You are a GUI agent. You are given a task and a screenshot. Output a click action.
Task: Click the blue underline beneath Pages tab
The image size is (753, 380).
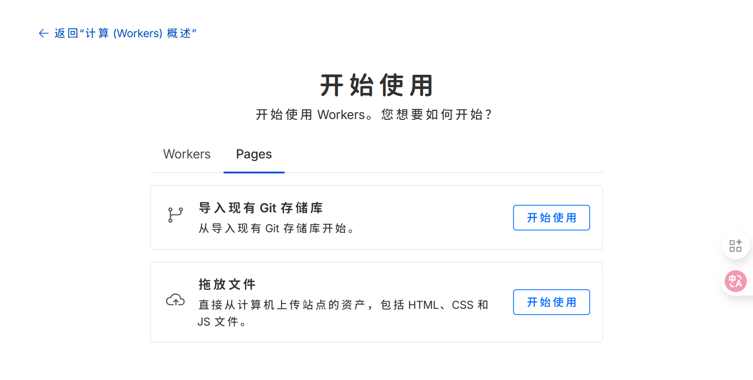pos(254,172)
